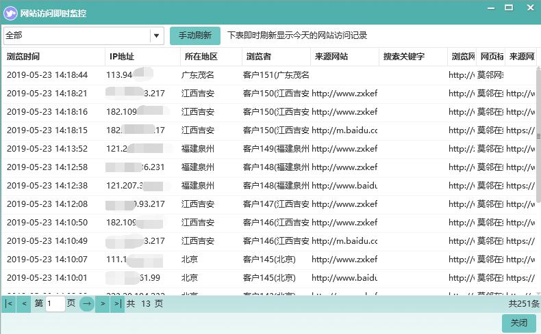Viewport: 541px width, 334px height.
Task: Click the 关闭 button
Action: tap(519, 322)
